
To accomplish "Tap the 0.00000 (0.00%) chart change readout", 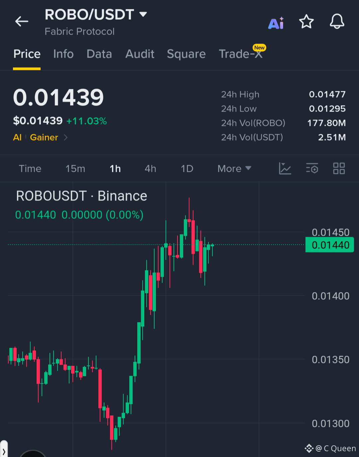I will pyautogui.click(x=102, y=215).
